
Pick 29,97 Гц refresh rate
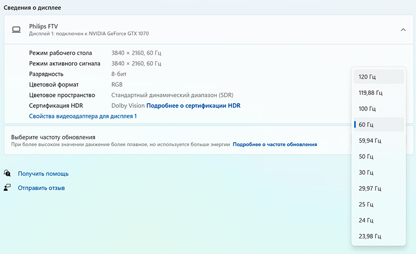click(378, 188)
